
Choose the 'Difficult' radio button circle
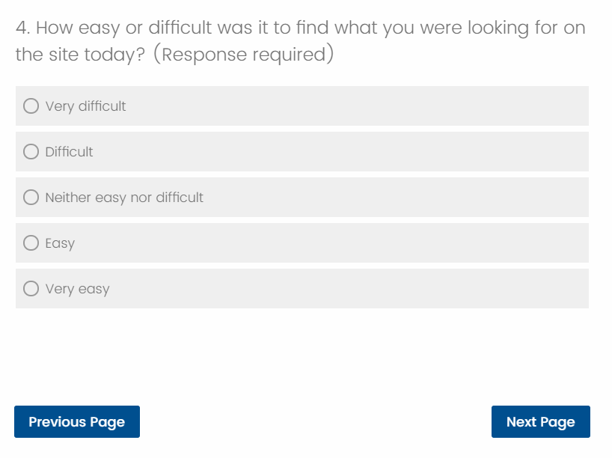tap(31, 152)
